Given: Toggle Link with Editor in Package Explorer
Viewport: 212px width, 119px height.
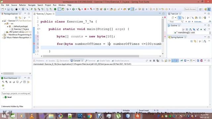Looking at the screenshot, I should 20,18.
